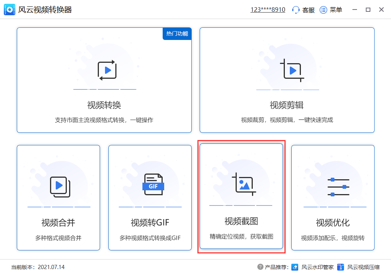
Task: Click the 客服 headset icon
Action: 296,10
